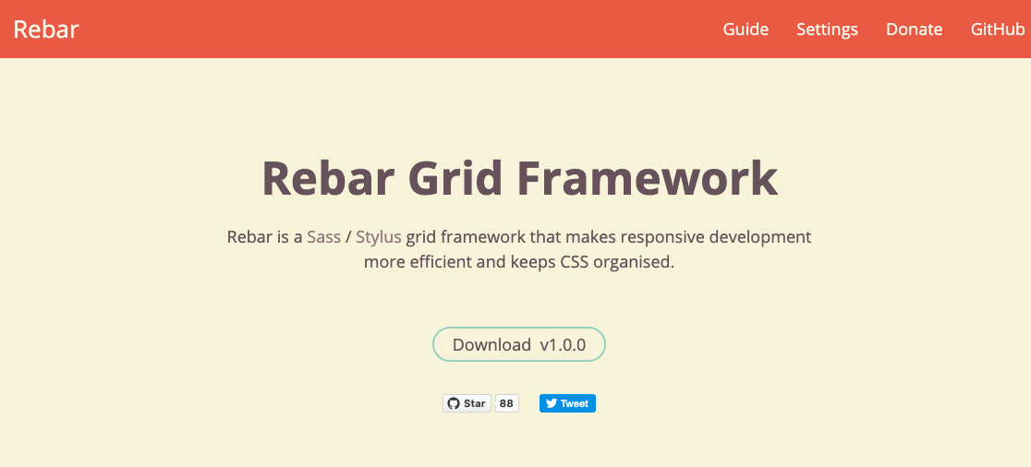This screenshot has width=1031, height=467.
Task: Click the Twitter bird icon
Action: [x=551, y=403]
